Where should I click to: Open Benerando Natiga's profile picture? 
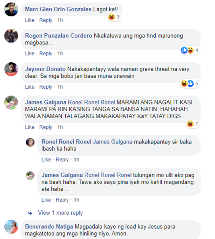coord(11,227)
